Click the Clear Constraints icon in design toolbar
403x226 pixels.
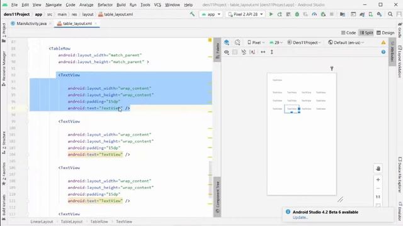(x=244, y=52)
